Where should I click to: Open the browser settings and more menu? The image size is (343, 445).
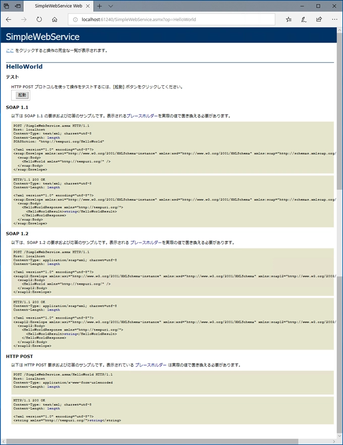coord(334,20)
